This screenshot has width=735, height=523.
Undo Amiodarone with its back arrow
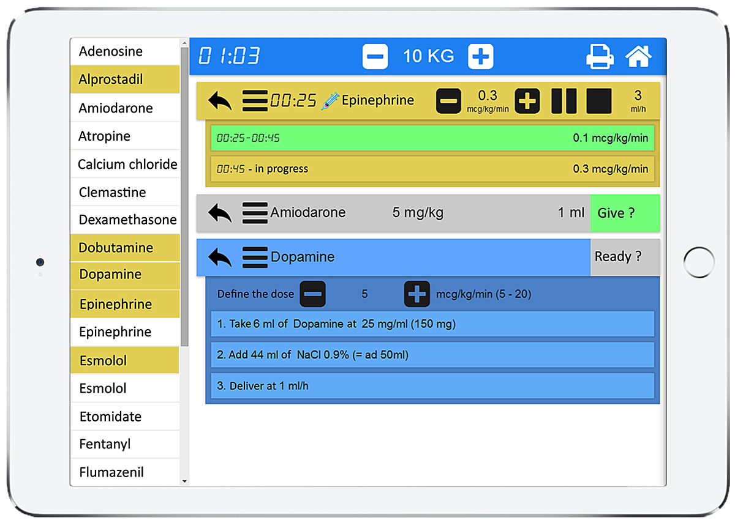pos(220,213)
